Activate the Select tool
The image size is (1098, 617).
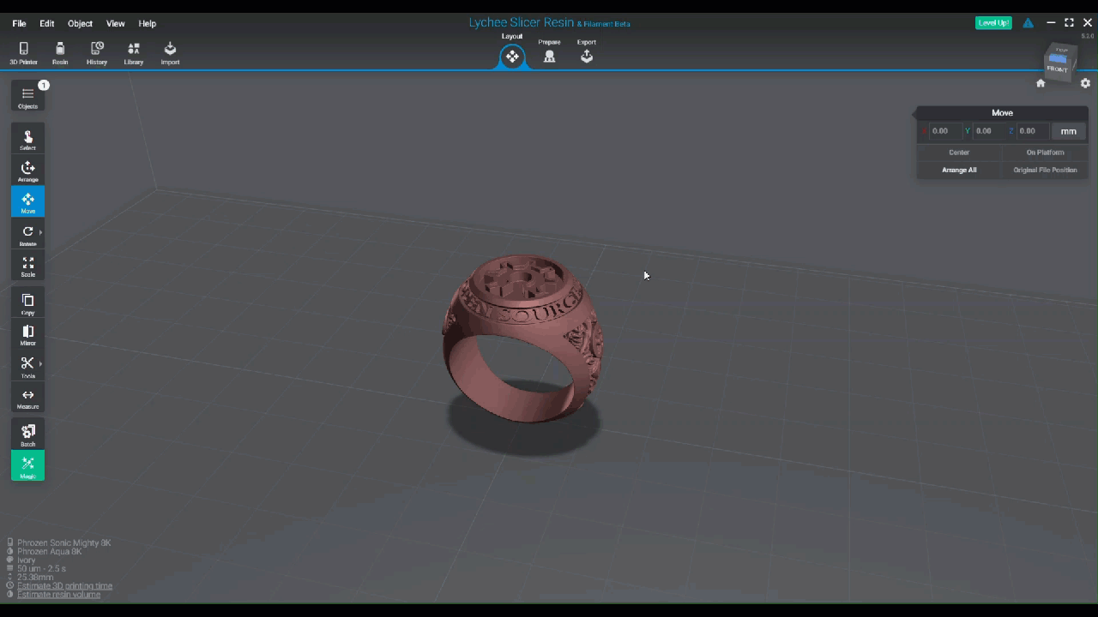pos(27,138)
